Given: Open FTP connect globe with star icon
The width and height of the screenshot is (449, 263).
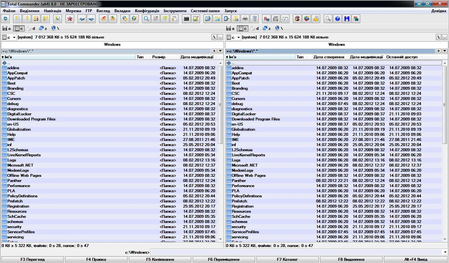Looking at the screenshot, I should pyautogui.click(x=125, y=19).
